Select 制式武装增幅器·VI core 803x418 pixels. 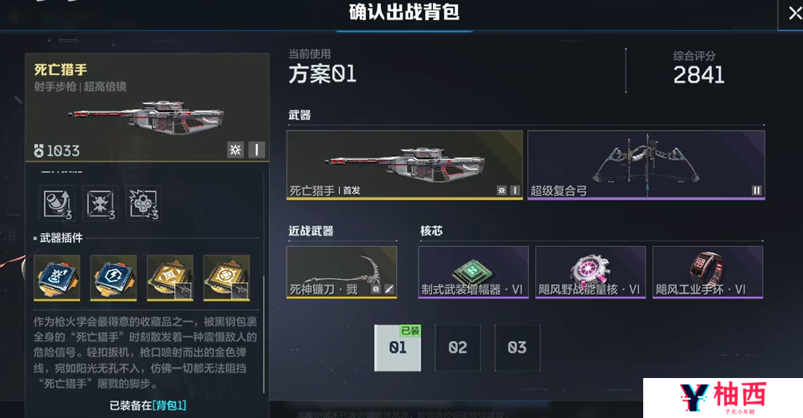click(x=473, y=273)
